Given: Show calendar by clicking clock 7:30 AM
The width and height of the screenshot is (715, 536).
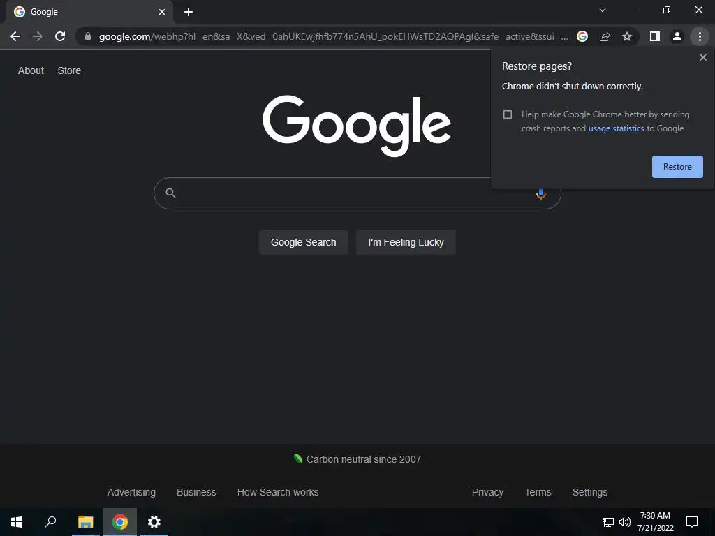Looking at the screenshot, I should [655, 522].
